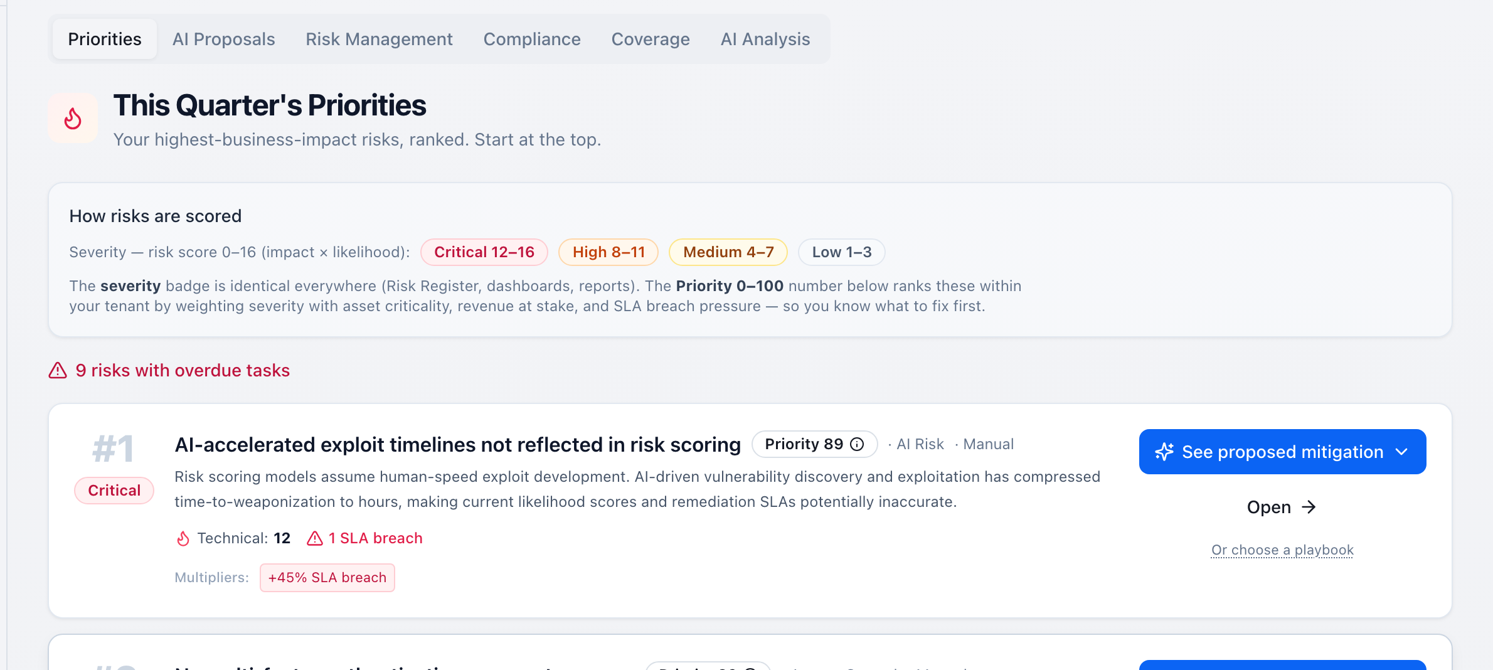The height and width of the screenshot is (670, 1493).
Task: Open the Risk Management tab
Action: (379, 39)
